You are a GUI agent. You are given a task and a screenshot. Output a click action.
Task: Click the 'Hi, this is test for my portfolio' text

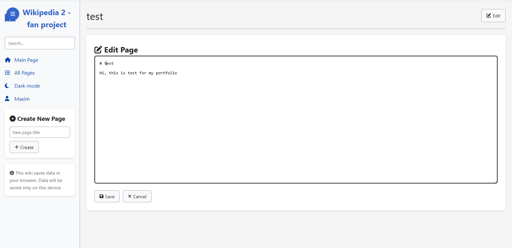click(x=138, y=73)
